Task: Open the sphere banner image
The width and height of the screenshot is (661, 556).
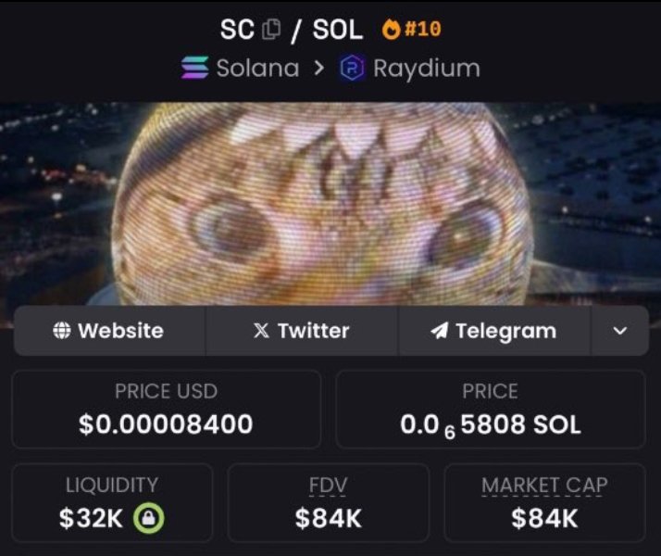Action: coord(330,203)
